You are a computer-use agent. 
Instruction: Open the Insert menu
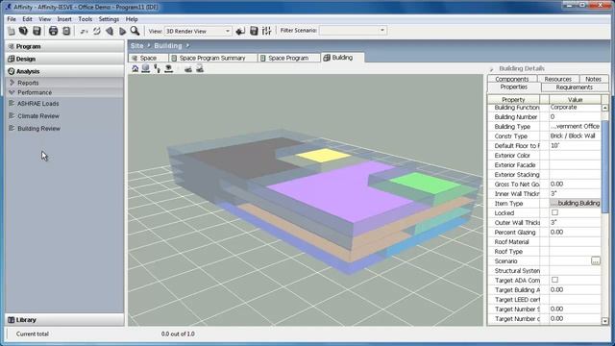click(64, 19)
